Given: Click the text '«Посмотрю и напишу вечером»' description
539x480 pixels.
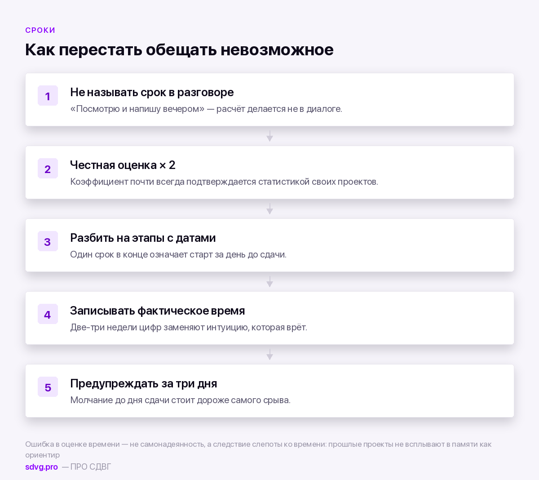Looking at the screenshot, I should (206, 109).
